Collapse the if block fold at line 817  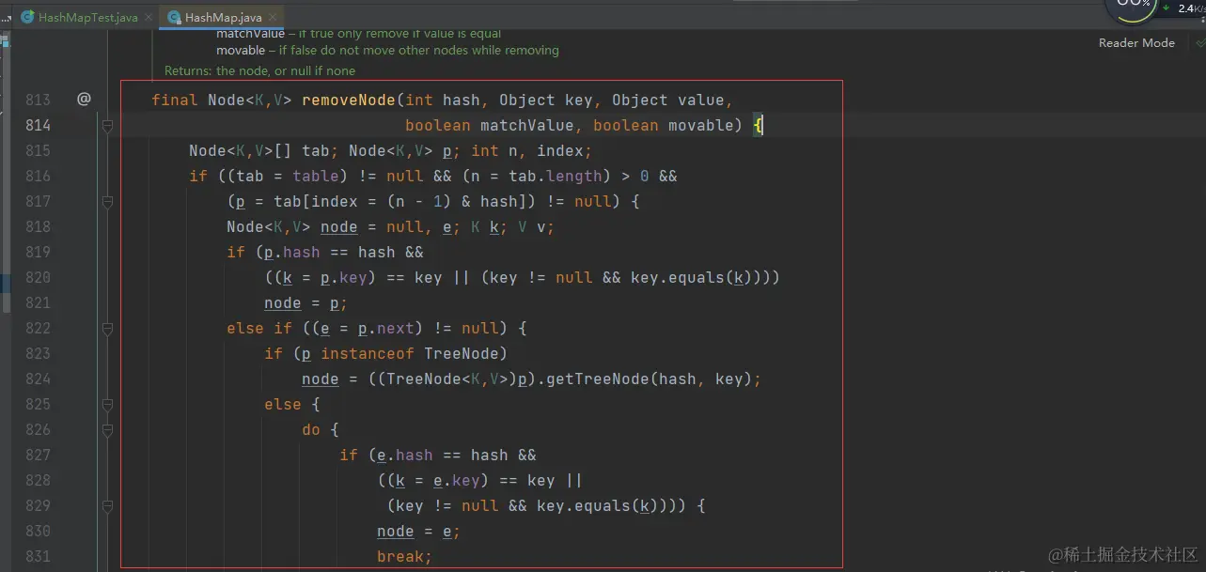[108, 201]
